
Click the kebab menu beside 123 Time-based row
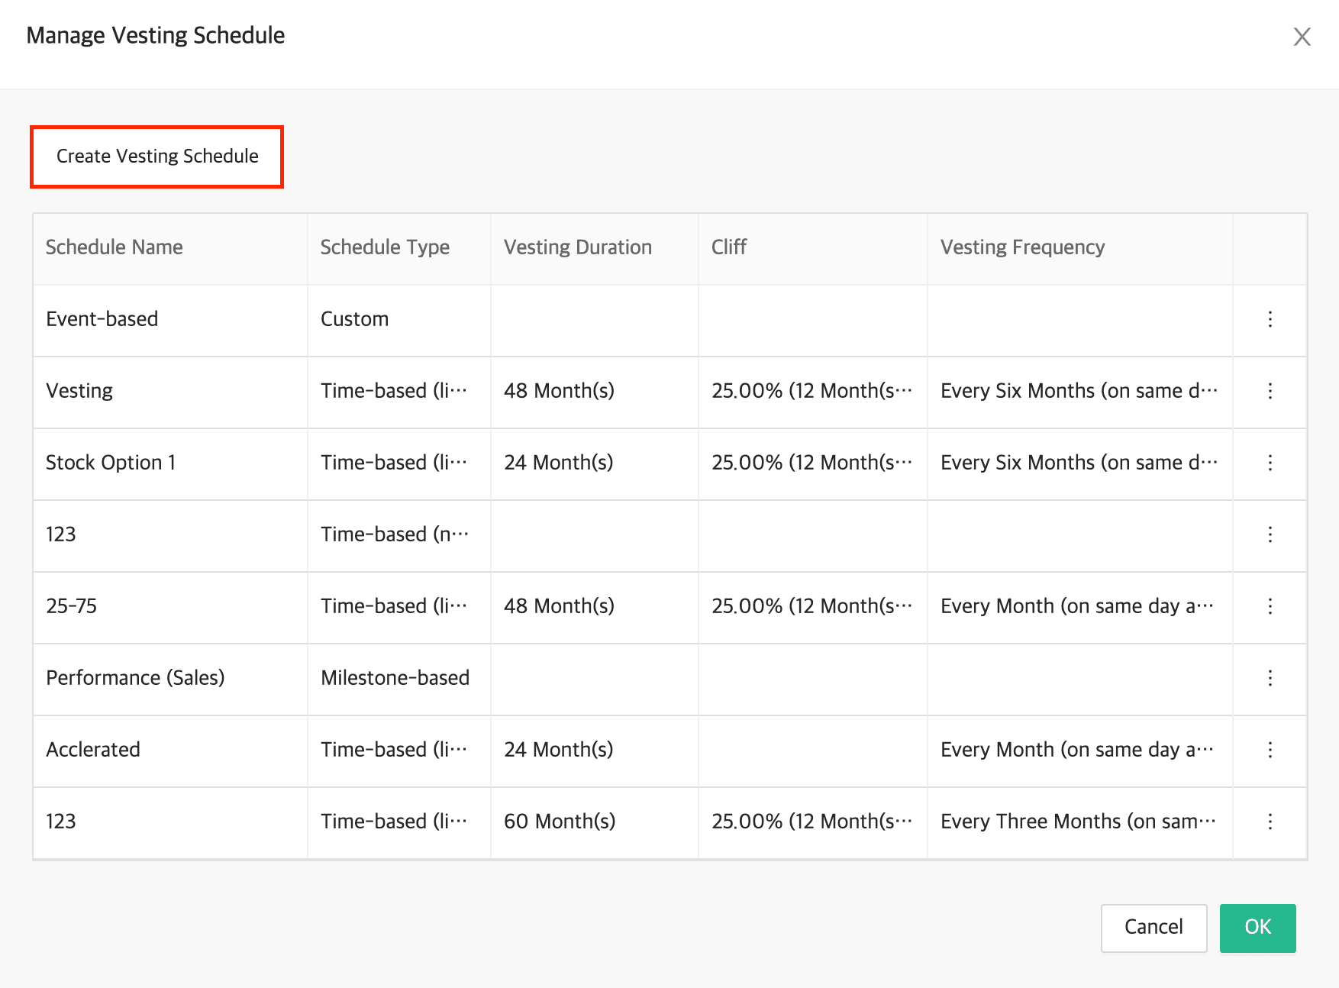tap(1270, 535)
